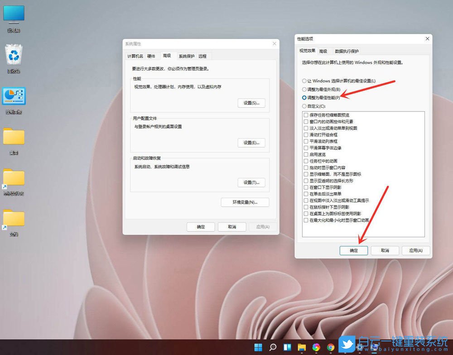The image size is (453, 355).
Task: Launch File Explorer from the taskbar
Action: point(301,347)
